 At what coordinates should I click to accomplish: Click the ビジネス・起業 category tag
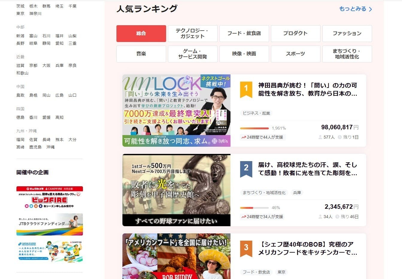click(256, 113)
